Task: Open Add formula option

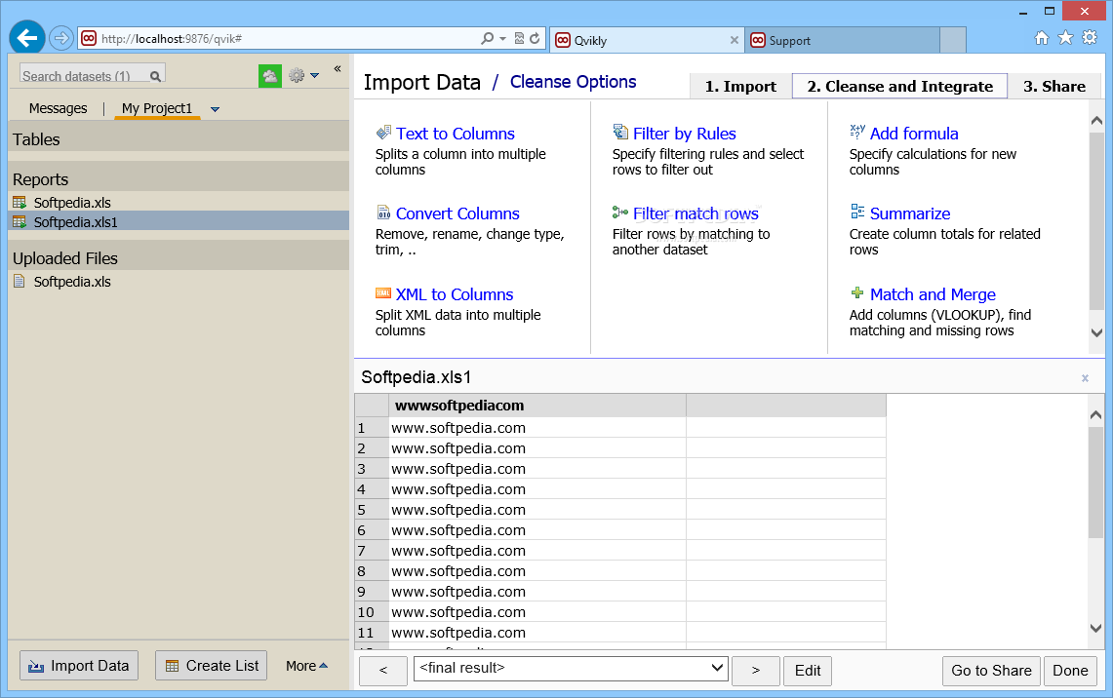Action: 914,134
